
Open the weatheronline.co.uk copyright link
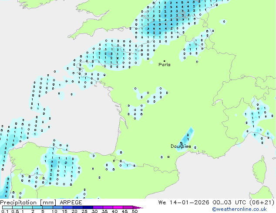(x=239, y=209)
